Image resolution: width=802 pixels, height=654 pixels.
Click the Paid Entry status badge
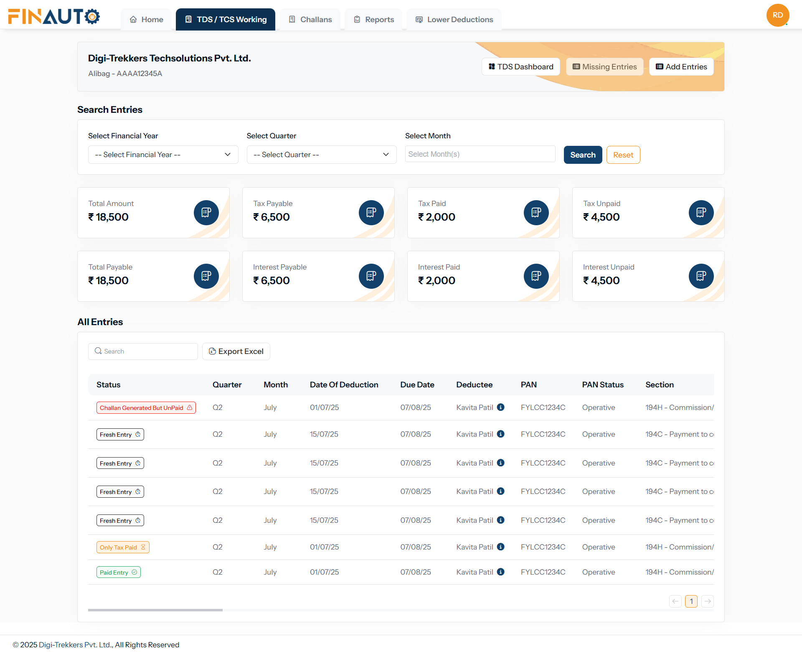pos(118,572)
